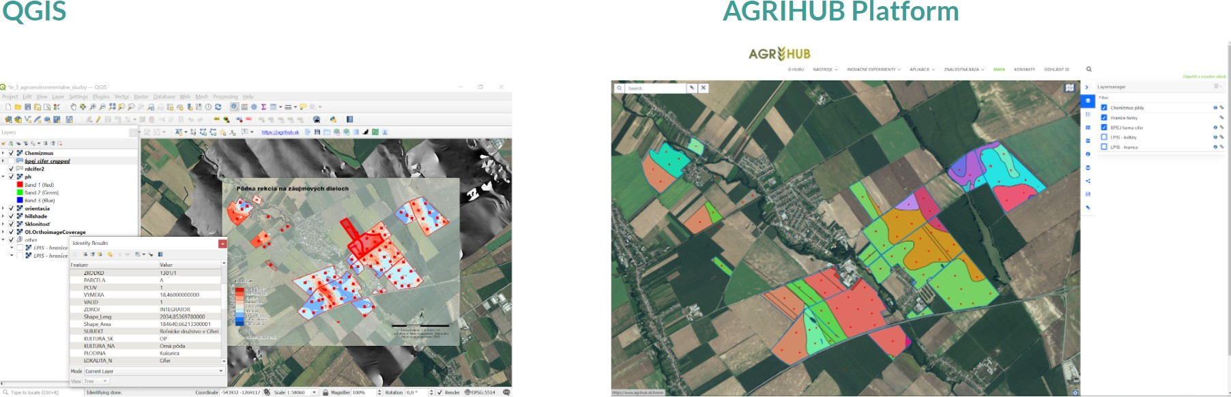Collapse the AGRIHUB side panel arrow

click(x=1087, y=87)
